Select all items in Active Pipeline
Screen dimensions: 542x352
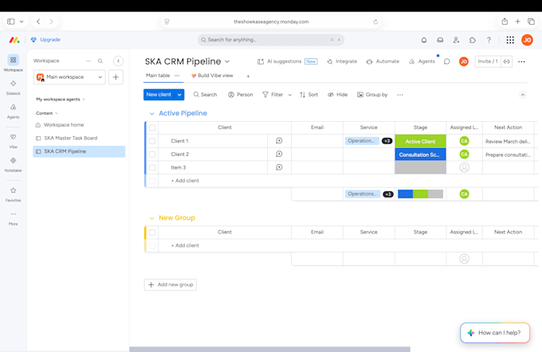tap(152, 127)
